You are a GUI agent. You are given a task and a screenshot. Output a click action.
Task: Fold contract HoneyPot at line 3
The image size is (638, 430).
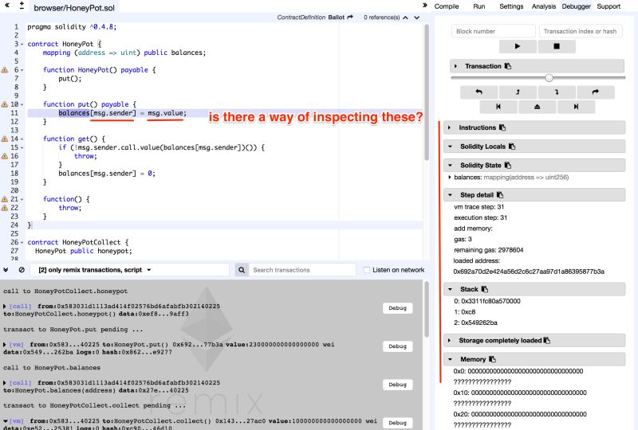click(x=22, y=45)
